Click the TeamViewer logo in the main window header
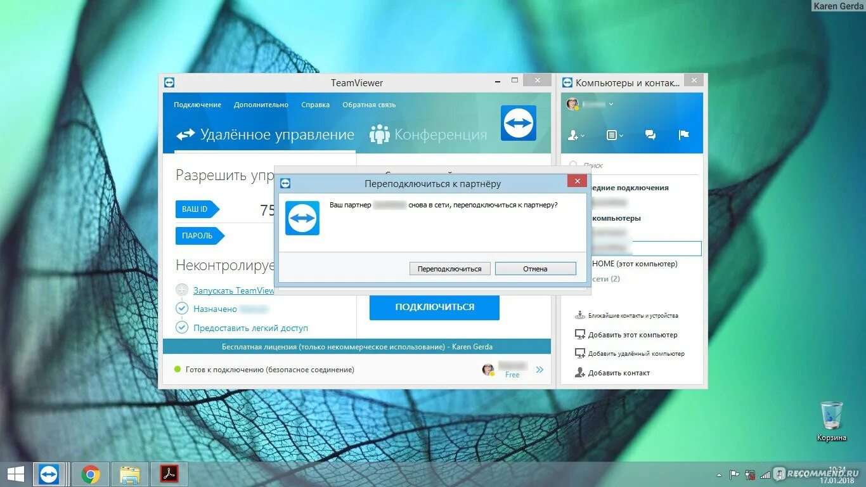The height and width of the screenshot is (487, 866). [519, 122]
